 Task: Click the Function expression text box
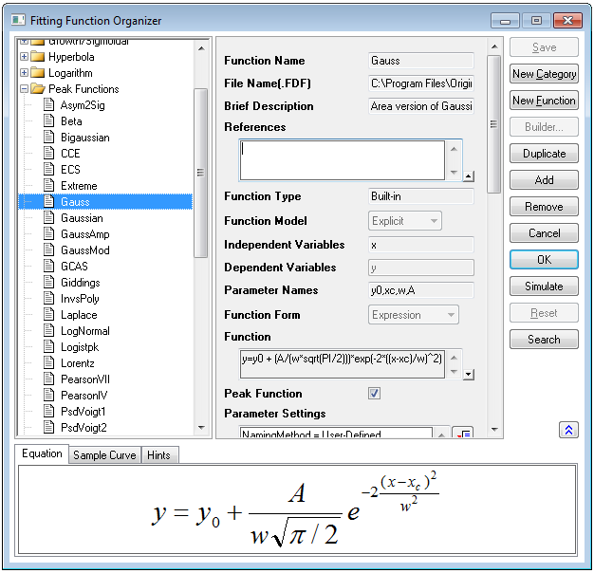click(343, 364)
